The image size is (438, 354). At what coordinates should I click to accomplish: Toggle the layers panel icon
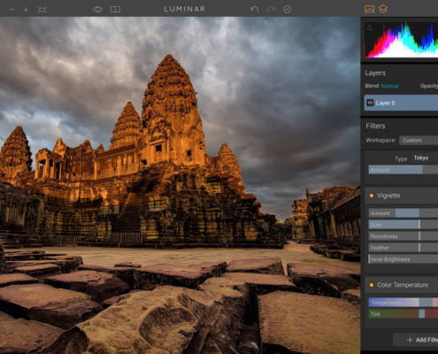coord(382,9)
